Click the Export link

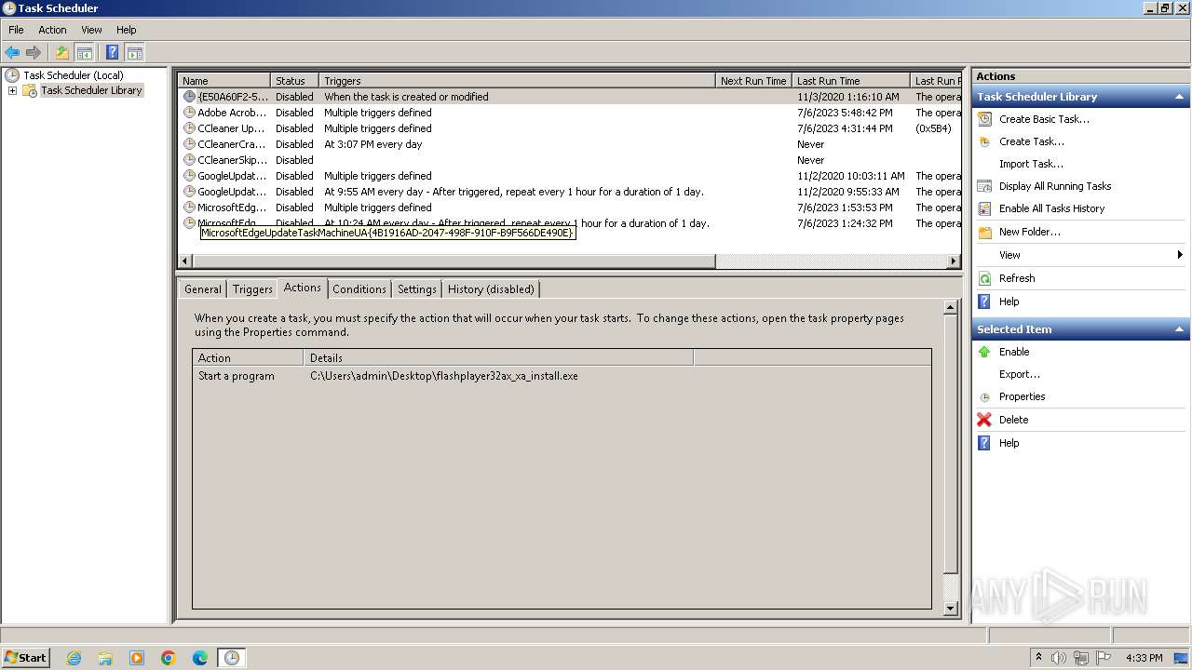(1019, 374)
